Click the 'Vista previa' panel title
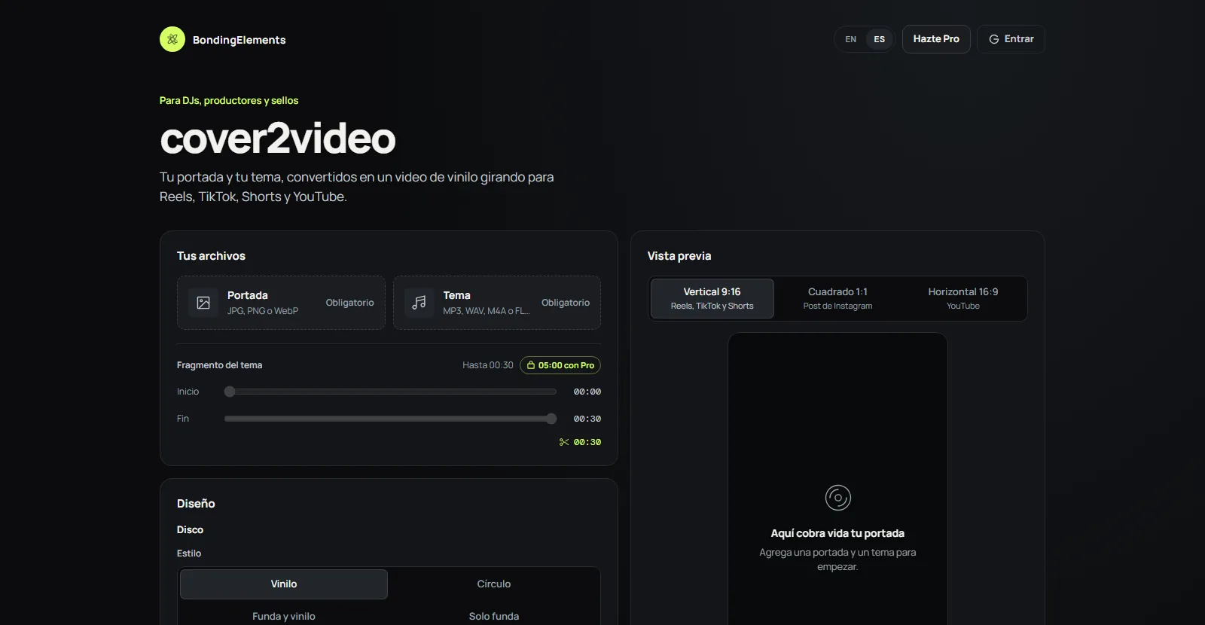Image resolution: width=1205 pixels, height=625 pixels. (679, 256)
